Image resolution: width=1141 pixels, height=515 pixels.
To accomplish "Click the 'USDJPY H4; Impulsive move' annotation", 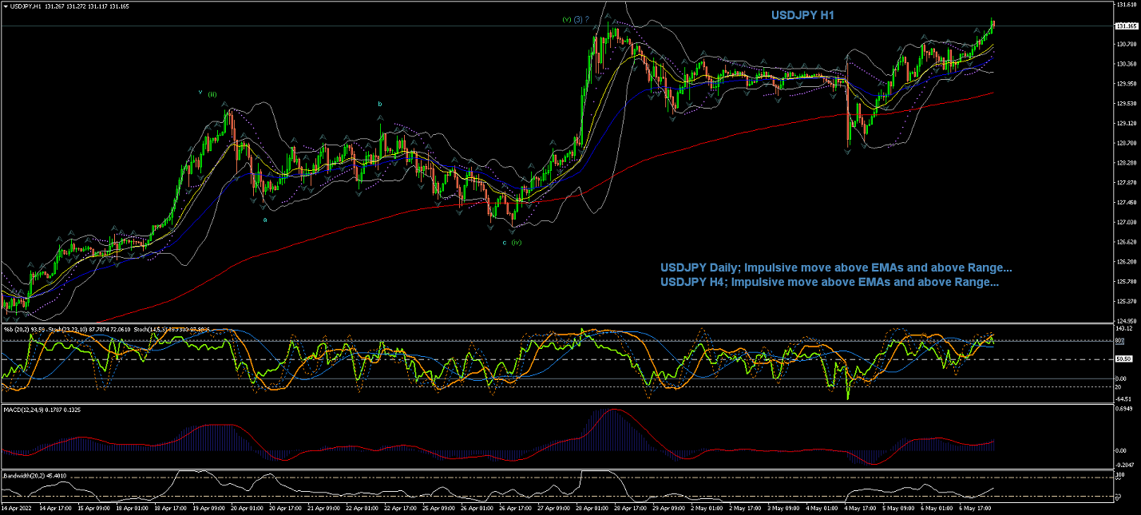I will point(829,282).
